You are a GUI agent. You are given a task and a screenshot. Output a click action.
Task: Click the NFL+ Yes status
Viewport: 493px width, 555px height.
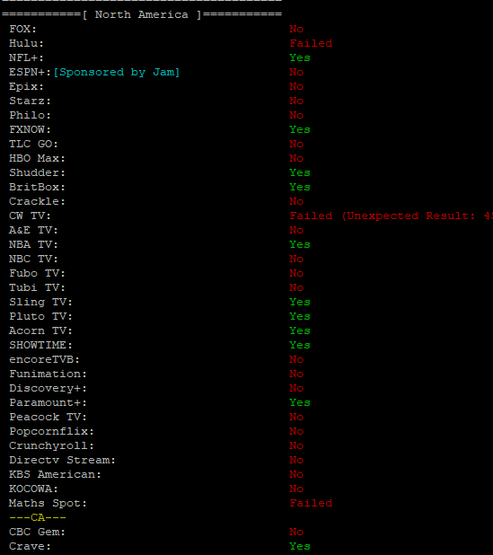(x=300, y=57)
